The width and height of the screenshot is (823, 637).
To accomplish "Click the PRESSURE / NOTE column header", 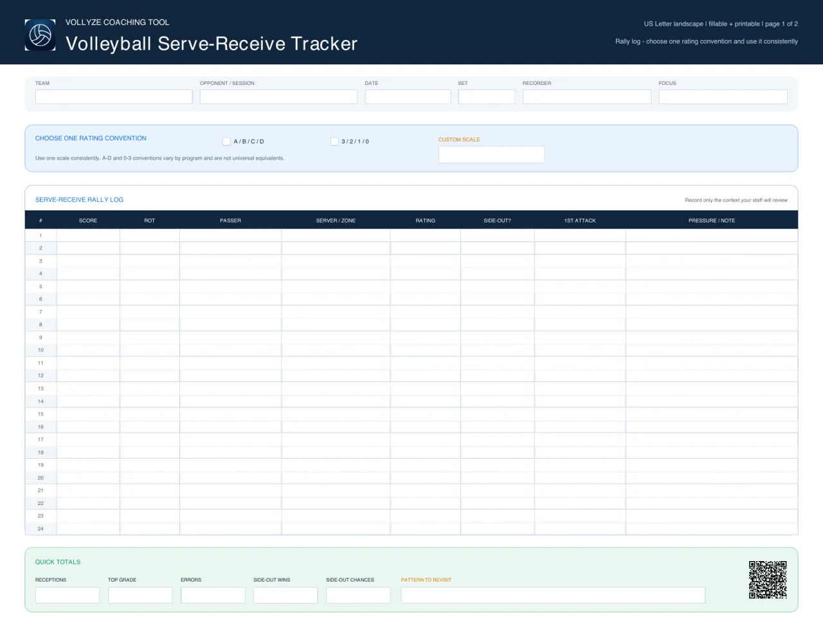I will [712, 221].
